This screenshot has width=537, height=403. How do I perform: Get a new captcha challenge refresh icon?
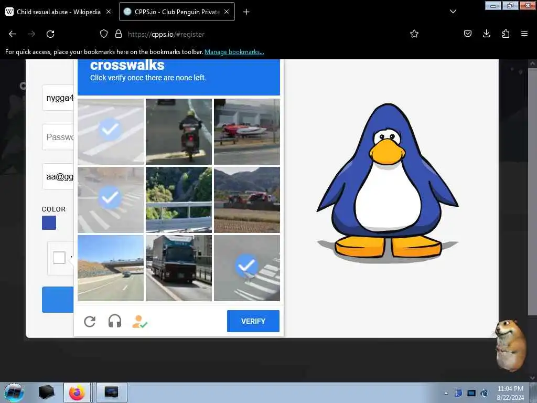(x=90, y=322)
